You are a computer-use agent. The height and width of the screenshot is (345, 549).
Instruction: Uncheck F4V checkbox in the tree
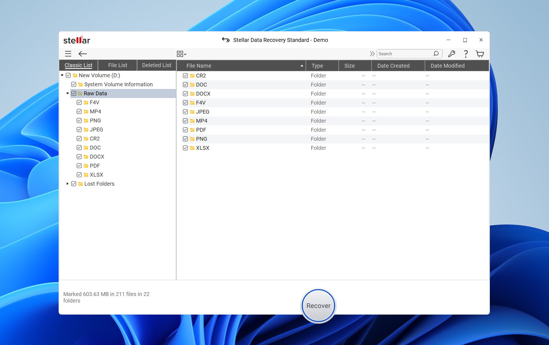click(x=79, y=102)
